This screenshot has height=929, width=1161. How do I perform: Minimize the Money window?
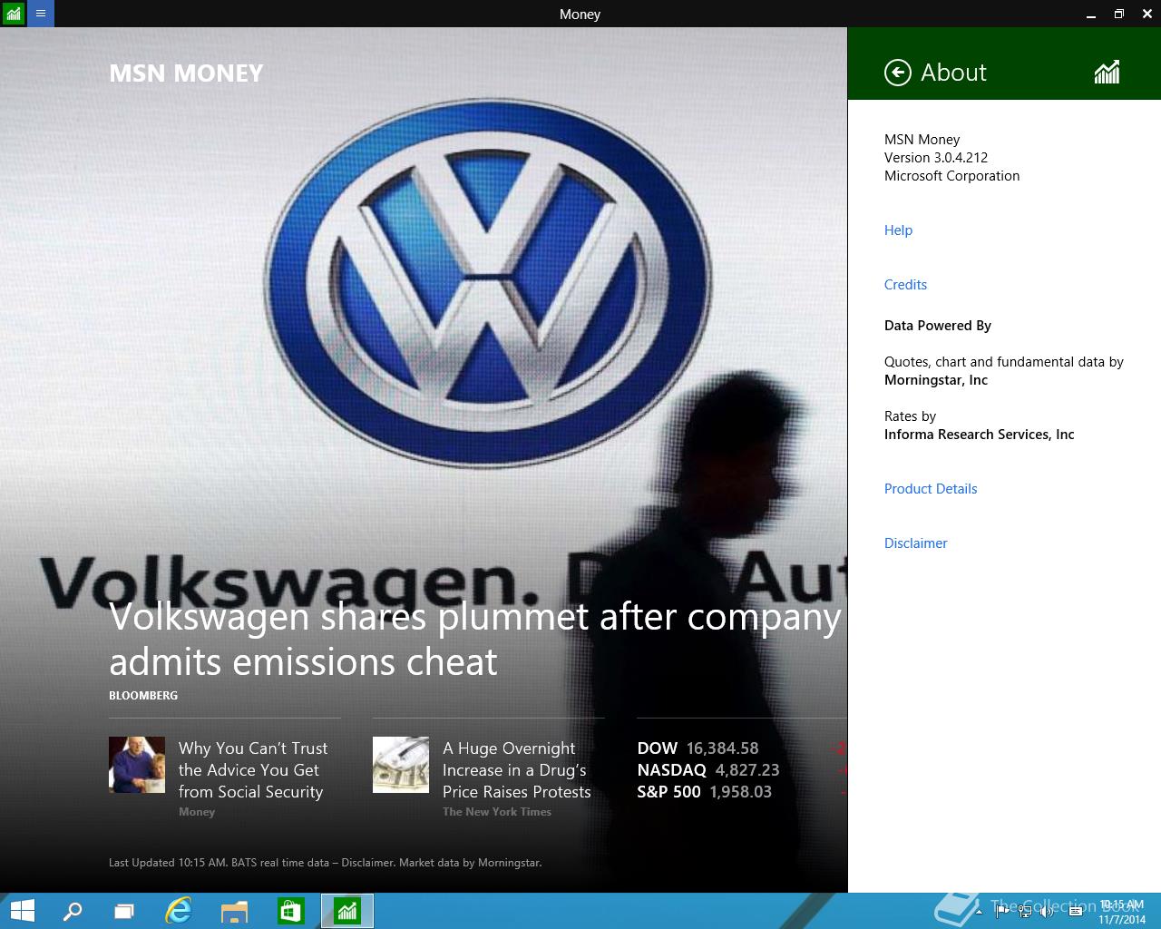(x=1090, y=14)
